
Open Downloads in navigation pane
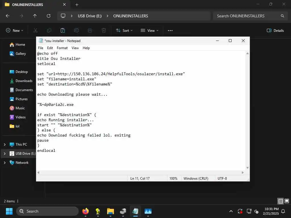[21, 81]
